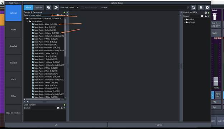
Task: Click the run/play script icon in toolbar
Action: [207, 8]
